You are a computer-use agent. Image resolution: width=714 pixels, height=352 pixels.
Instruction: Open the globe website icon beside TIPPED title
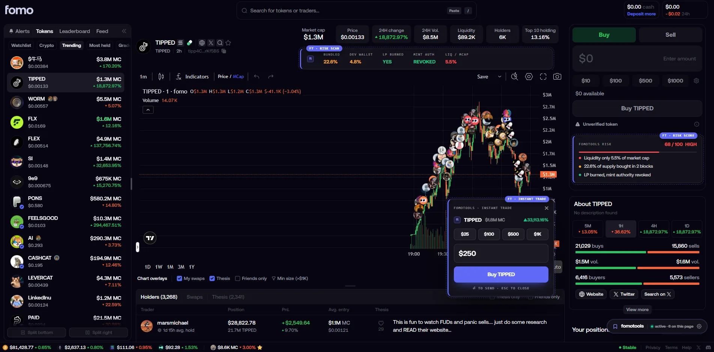click(202, 43)
